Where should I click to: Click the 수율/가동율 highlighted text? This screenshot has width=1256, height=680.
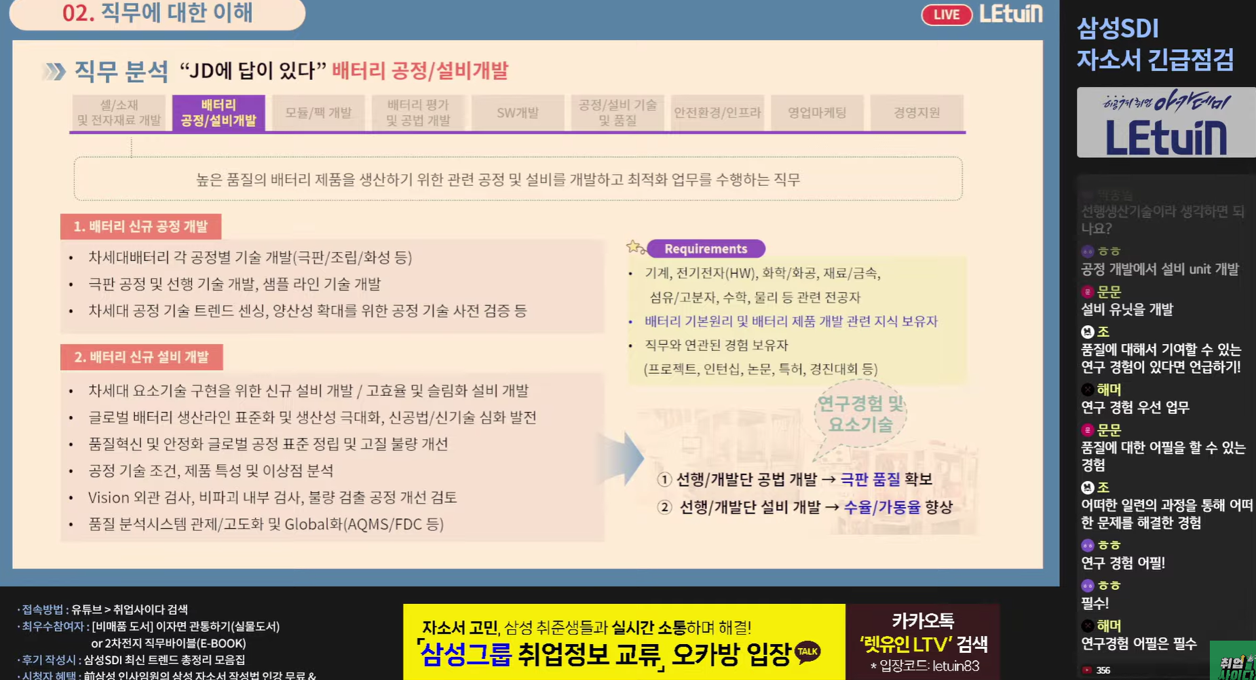[x=882, y=507]
